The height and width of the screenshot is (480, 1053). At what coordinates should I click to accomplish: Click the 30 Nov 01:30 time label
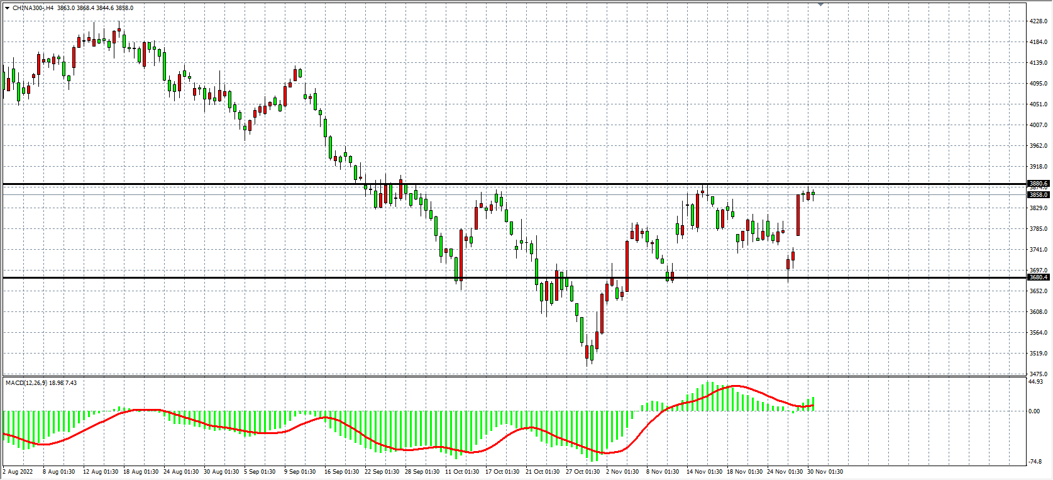(825, 472)
